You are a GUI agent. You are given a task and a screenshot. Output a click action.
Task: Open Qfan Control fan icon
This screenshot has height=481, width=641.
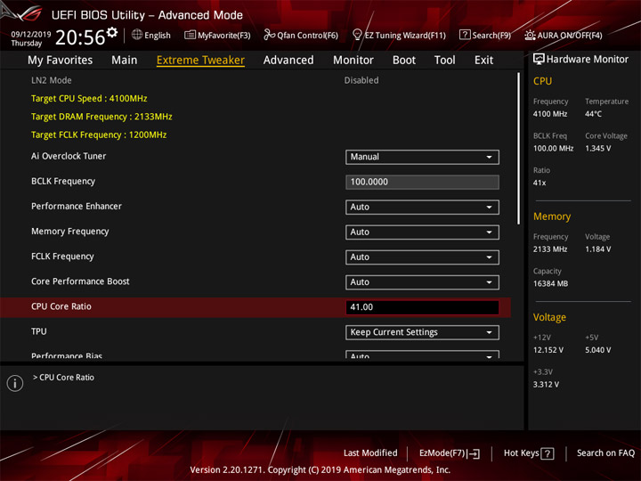click(x=269, y=35)
